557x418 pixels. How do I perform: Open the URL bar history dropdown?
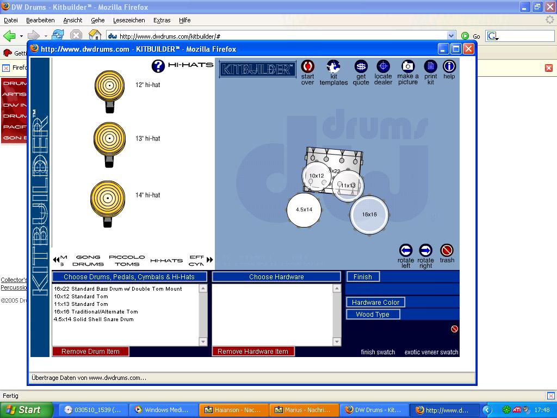pos(451,35)
